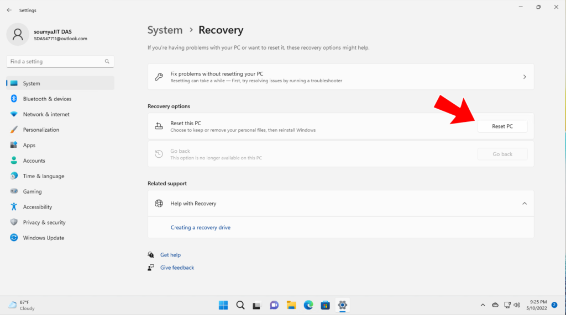Open Creating a recovery drive link
The image size is (566, 315).
point(200,227)
